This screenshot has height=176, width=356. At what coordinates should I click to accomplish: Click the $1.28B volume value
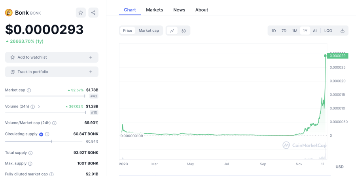[x=92, y=106]
